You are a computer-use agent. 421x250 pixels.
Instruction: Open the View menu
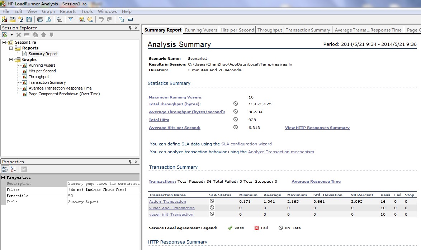coord(32,11)
